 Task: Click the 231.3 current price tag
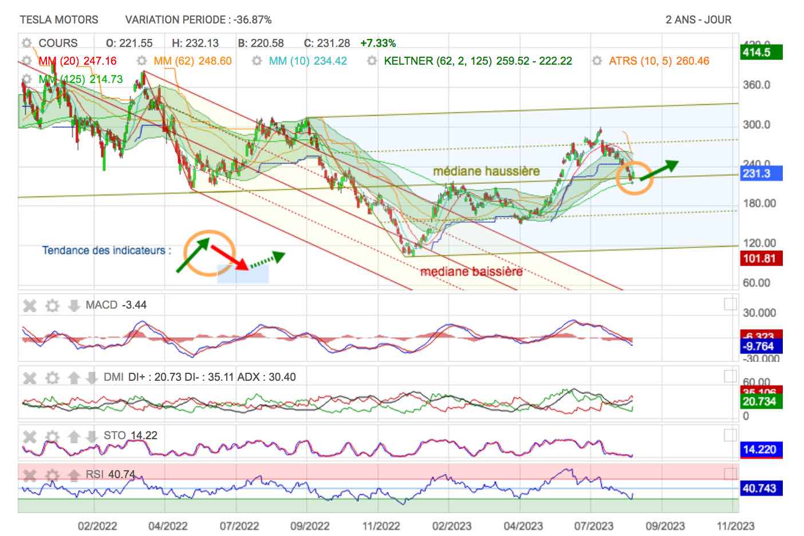click(761, 173)
